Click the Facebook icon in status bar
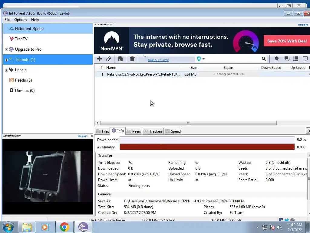Screen dimensions: 310x233 281,220
